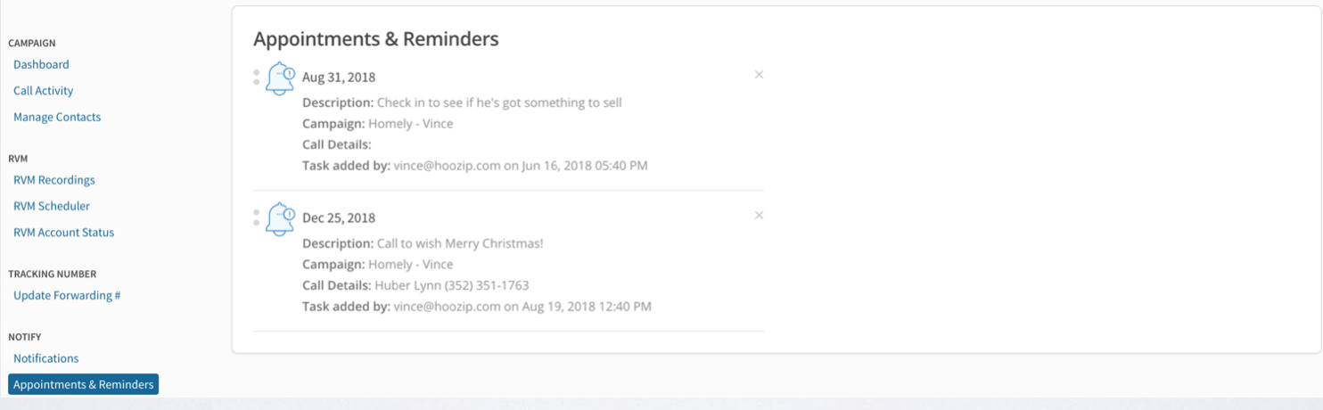The width and height of the screenshot is (1323, 410).
Task: Click the Dec 25, 2018 reminder date
Action: (x=339, y=218)
